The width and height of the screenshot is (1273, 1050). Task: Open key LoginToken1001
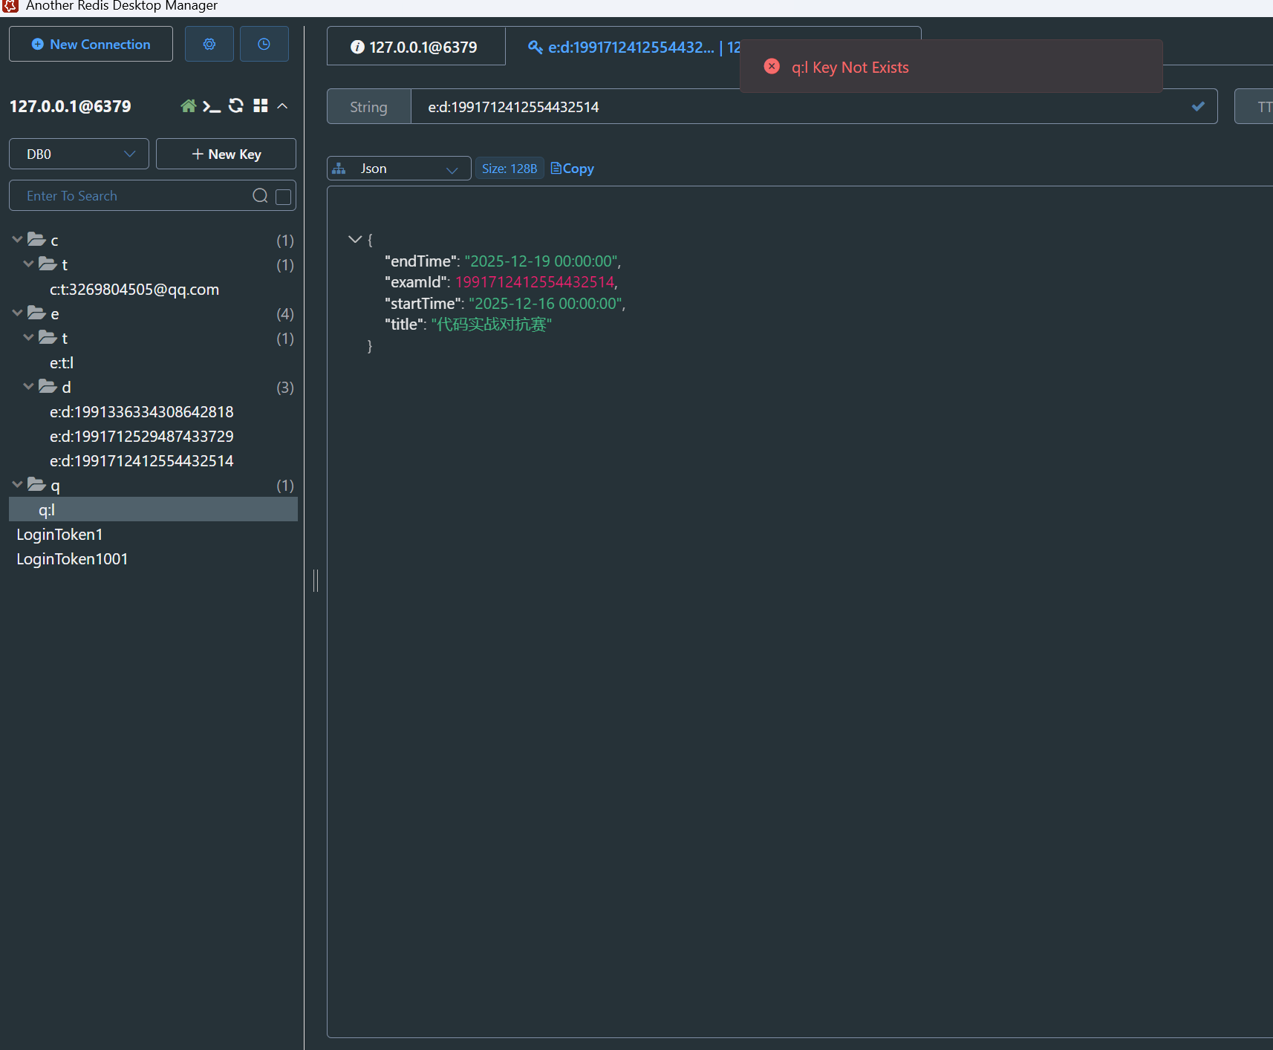tap(72, 558)
